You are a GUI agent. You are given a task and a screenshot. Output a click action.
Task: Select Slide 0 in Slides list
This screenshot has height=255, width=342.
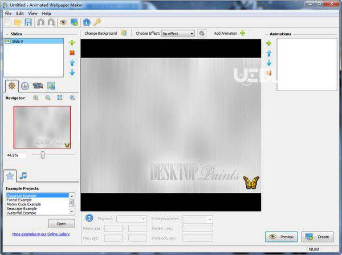[x=34, y=41]
